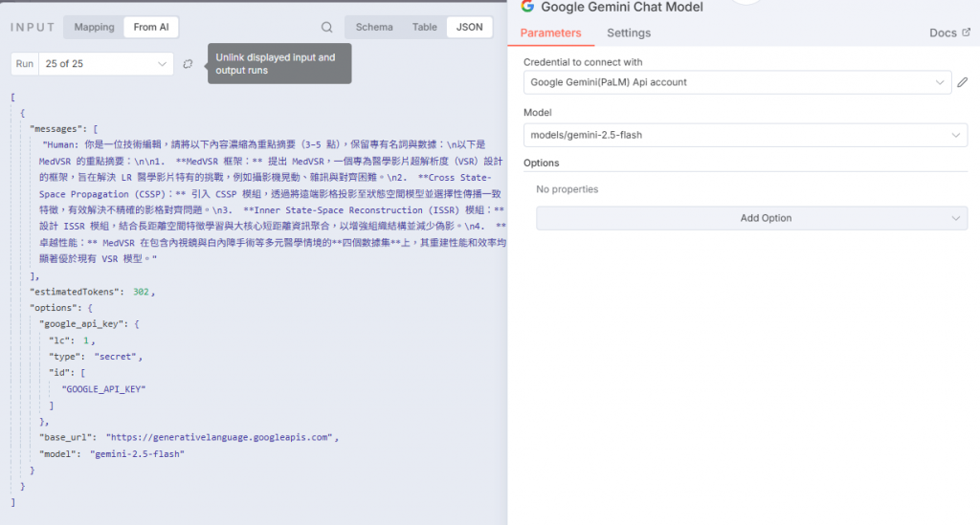Image resolution: width=980 pixels, height=525 pixels.
Task: Switch to Schema view
Action: [x=374, y=27]
